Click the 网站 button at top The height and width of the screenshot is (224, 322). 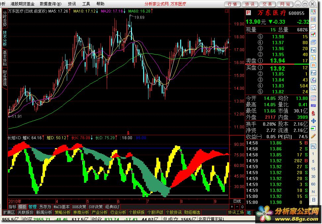pos(285,4)
